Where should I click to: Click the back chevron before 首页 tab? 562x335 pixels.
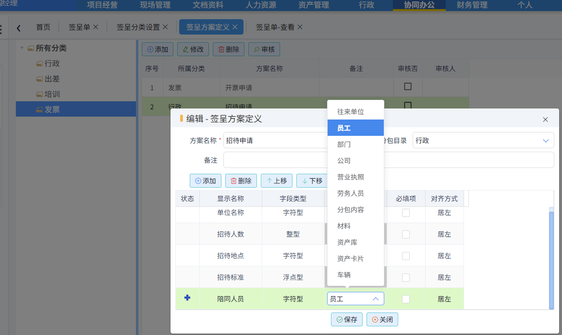[x=19, y=28]
